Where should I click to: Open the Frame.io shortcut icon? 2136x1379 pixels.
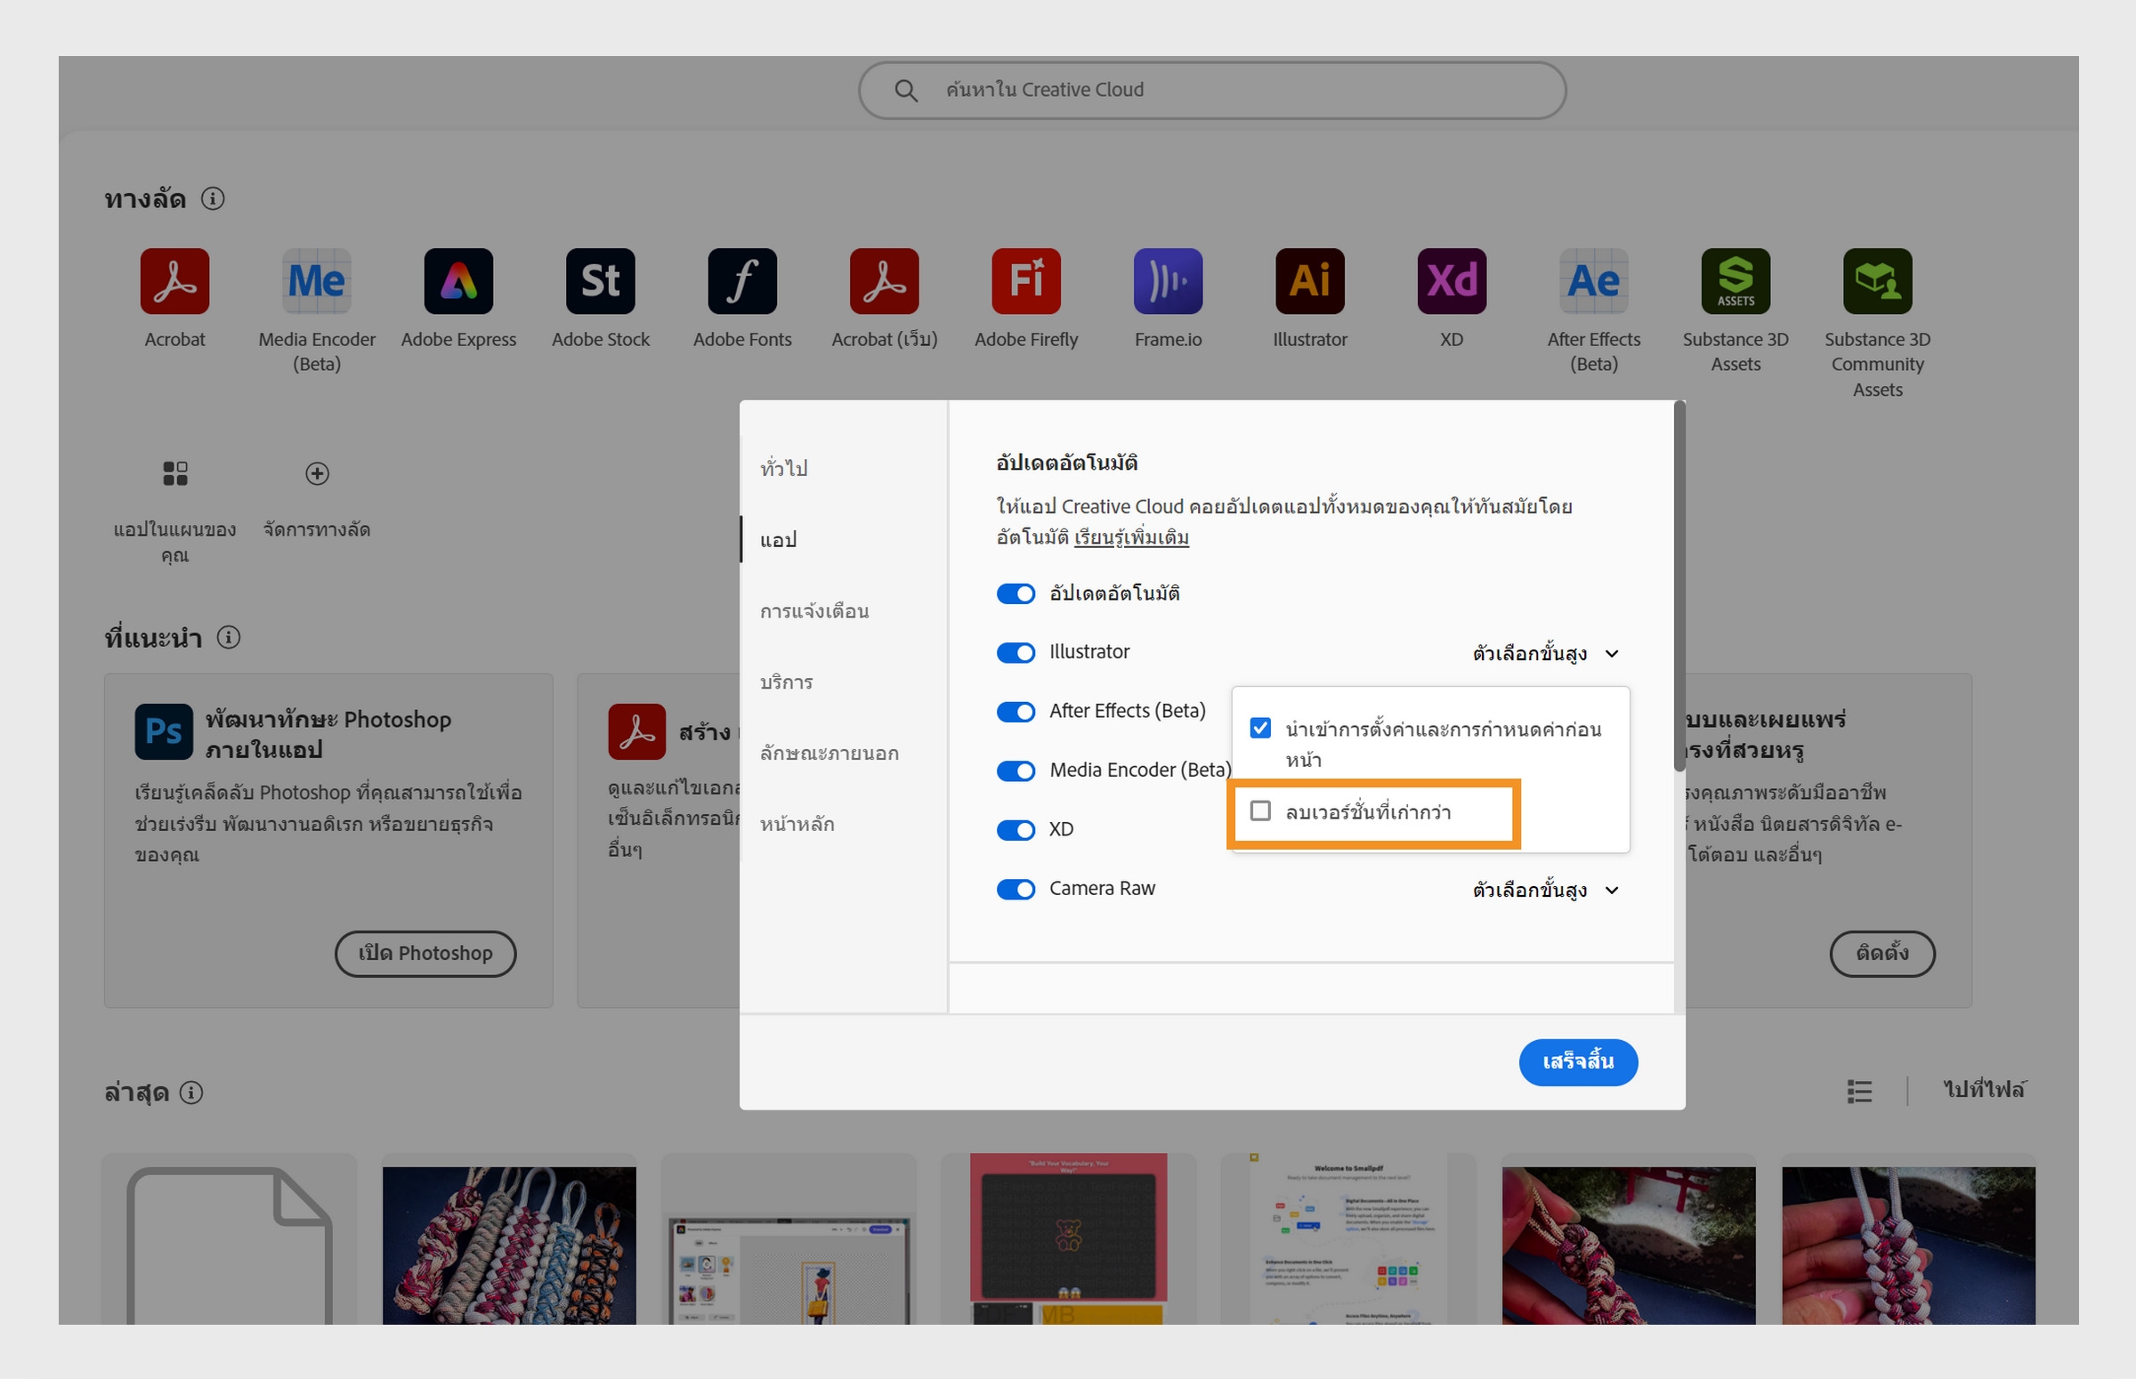pyautogui.click(x=1167, y=281)
